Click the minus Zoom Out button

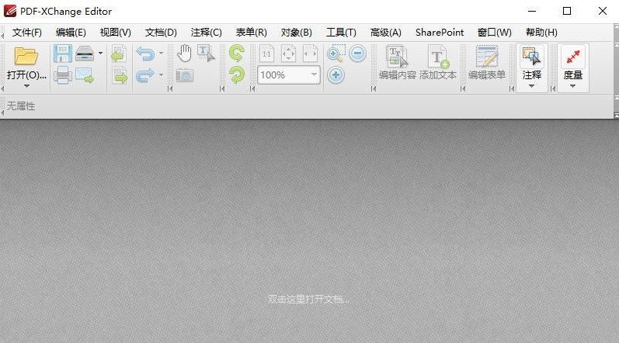(358, 54)
